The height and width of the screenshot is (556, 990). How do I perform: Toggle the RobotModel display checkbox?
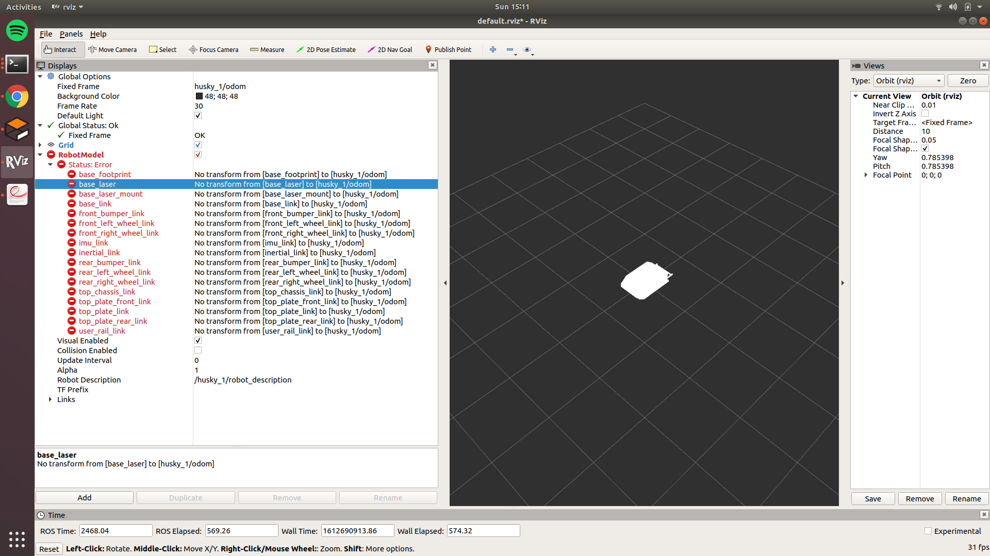click(x=198, y=154)
